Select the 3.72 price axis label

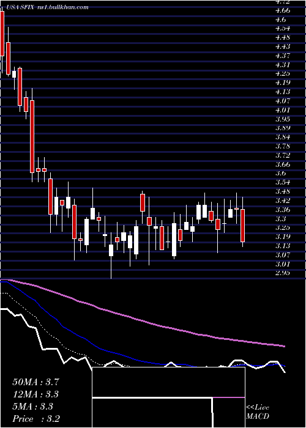point(282,155)
